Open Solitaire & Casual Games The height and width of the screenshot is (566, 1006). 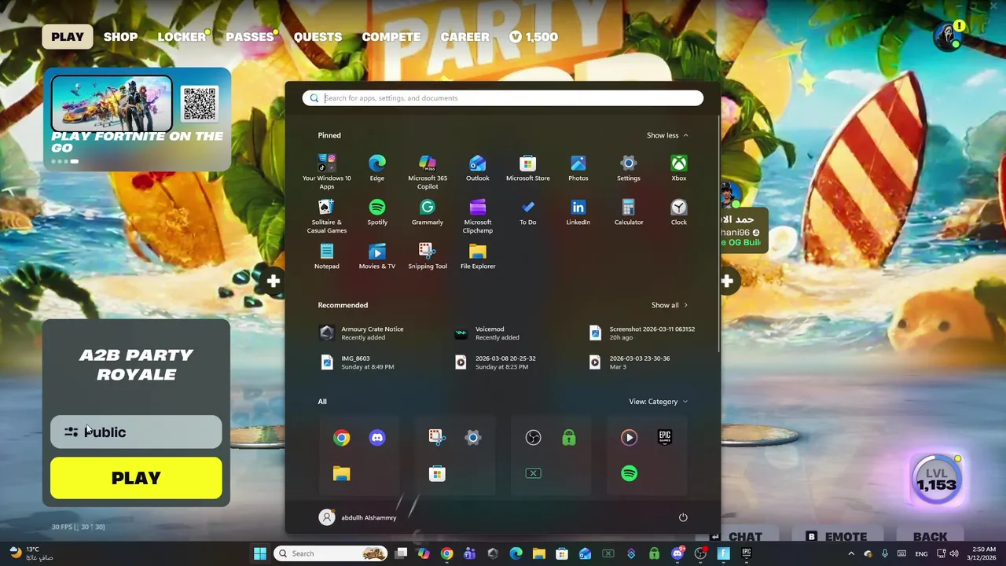pos(327,215)
